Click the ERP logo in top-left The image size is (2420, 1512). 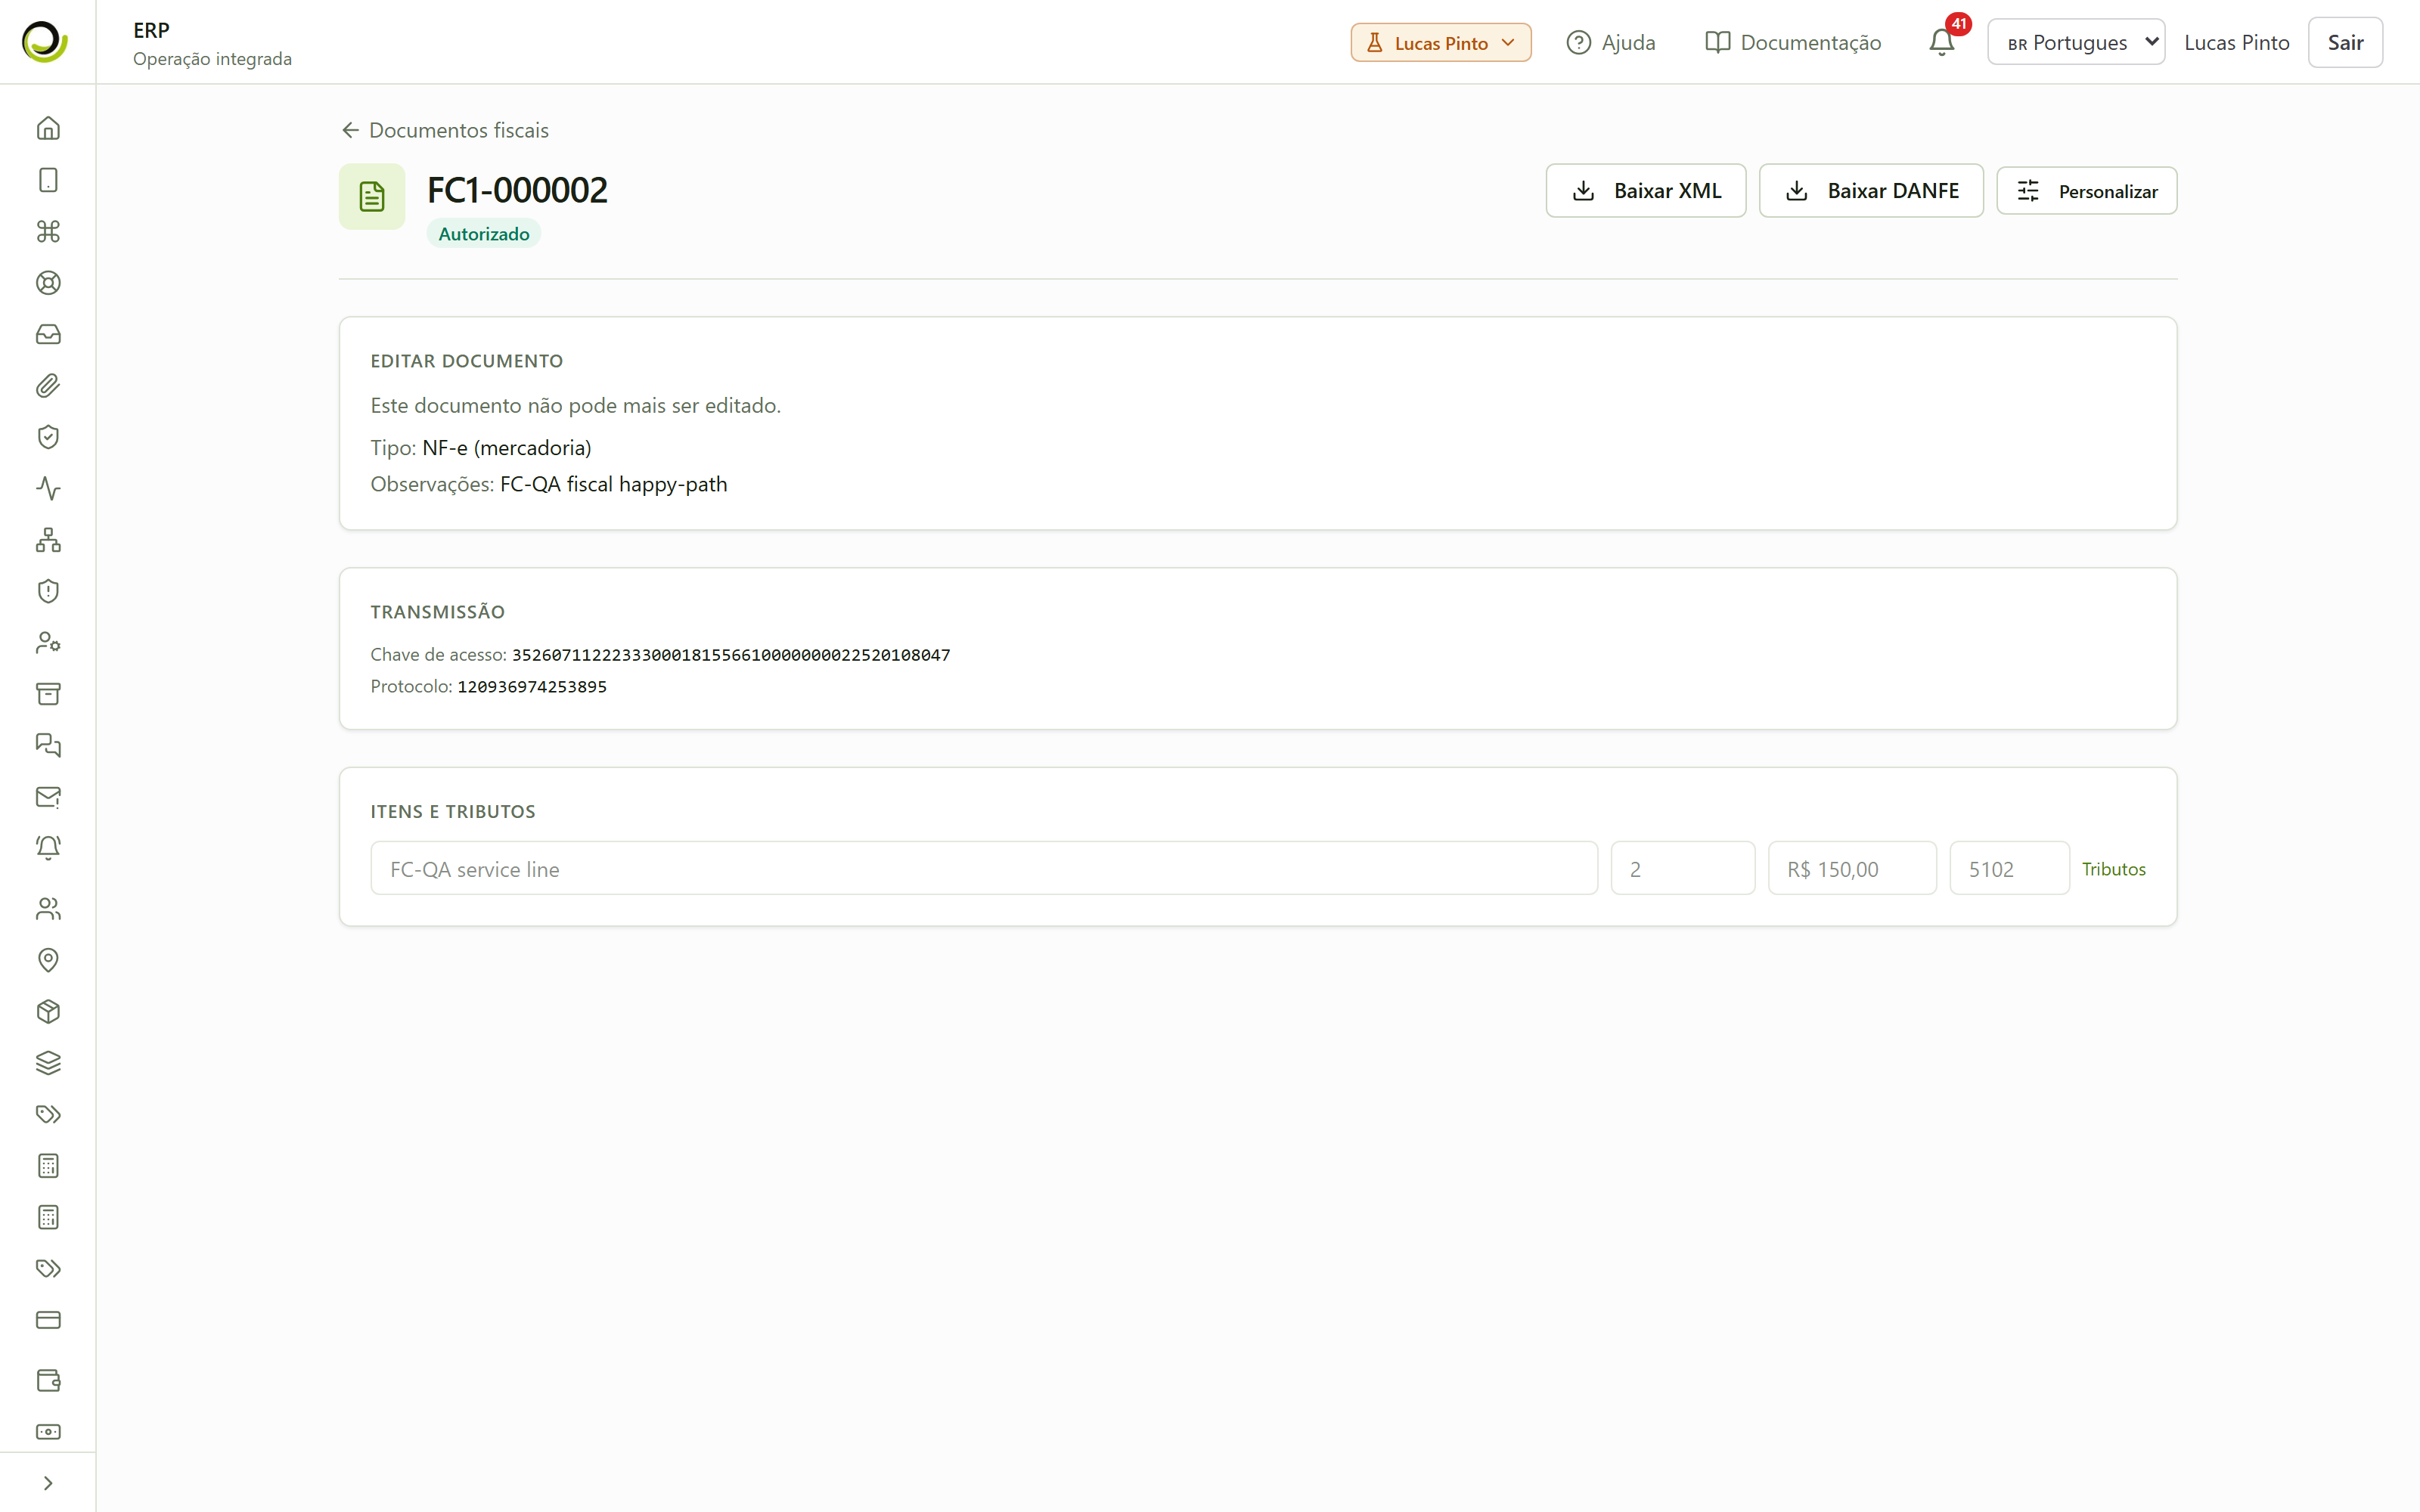45,42
